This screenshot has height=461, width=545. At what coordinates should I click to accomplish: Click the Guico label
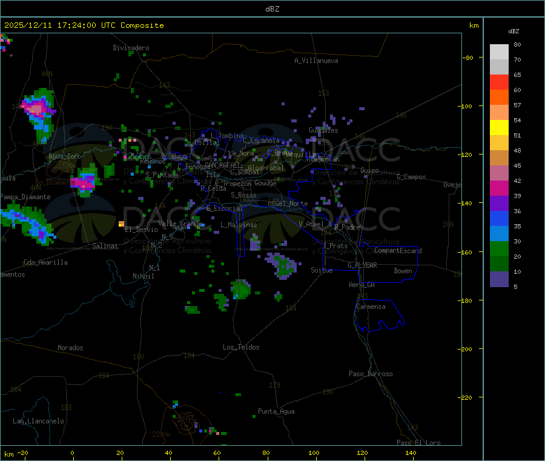[369, 170]
